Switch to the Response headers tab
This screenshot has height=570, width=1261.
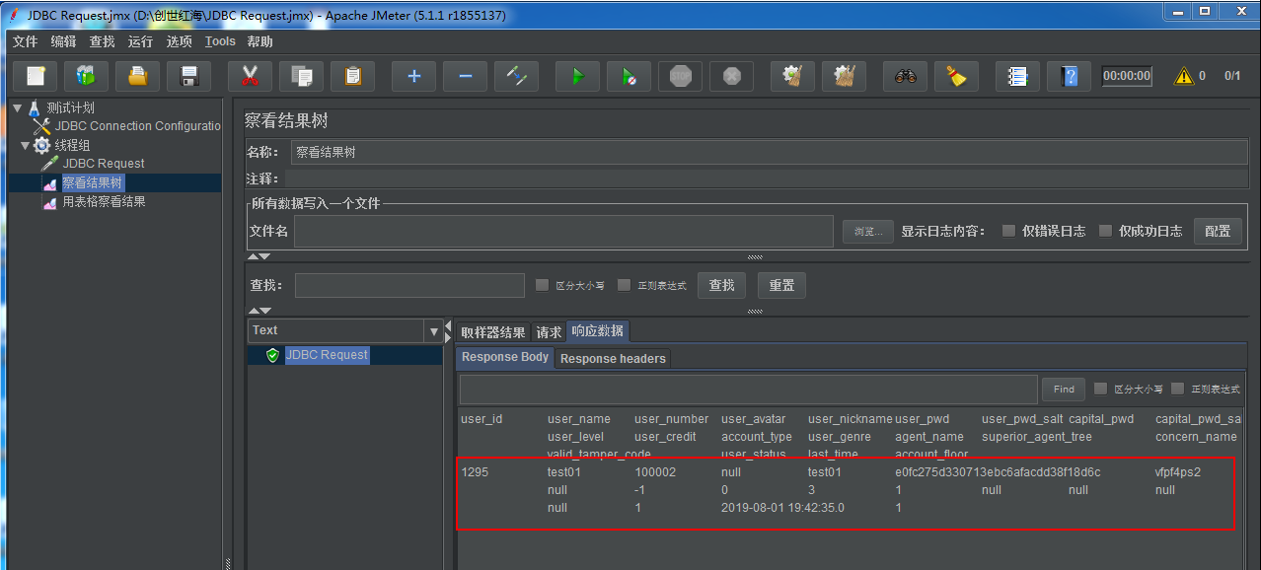pos(613,358)
